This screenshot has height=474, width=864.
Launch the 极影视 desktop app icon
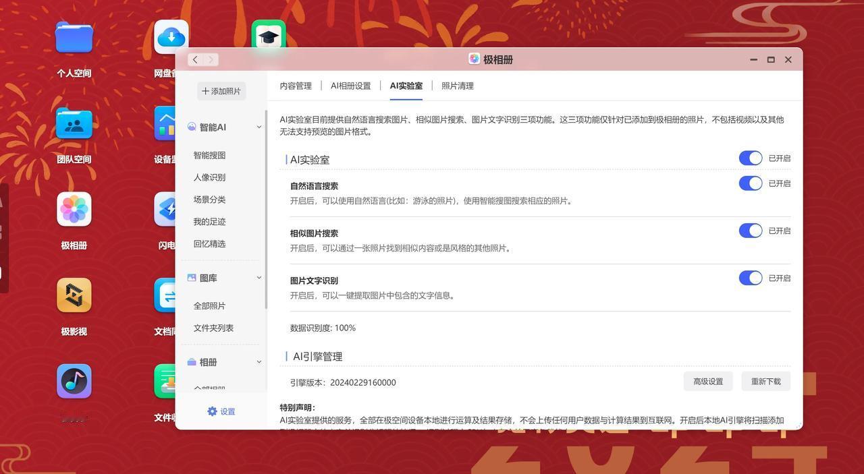pyautogui.click(x=74, y=295)
